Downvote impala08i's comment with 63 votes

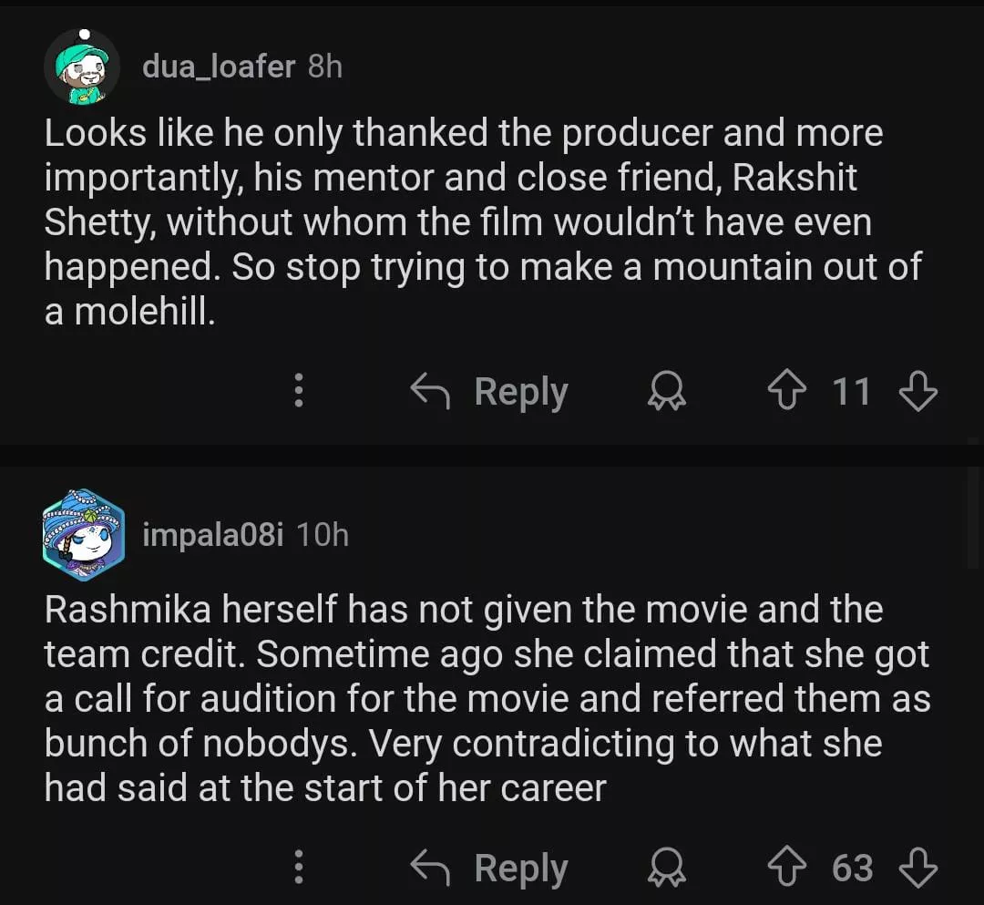(x=917, y=868)
